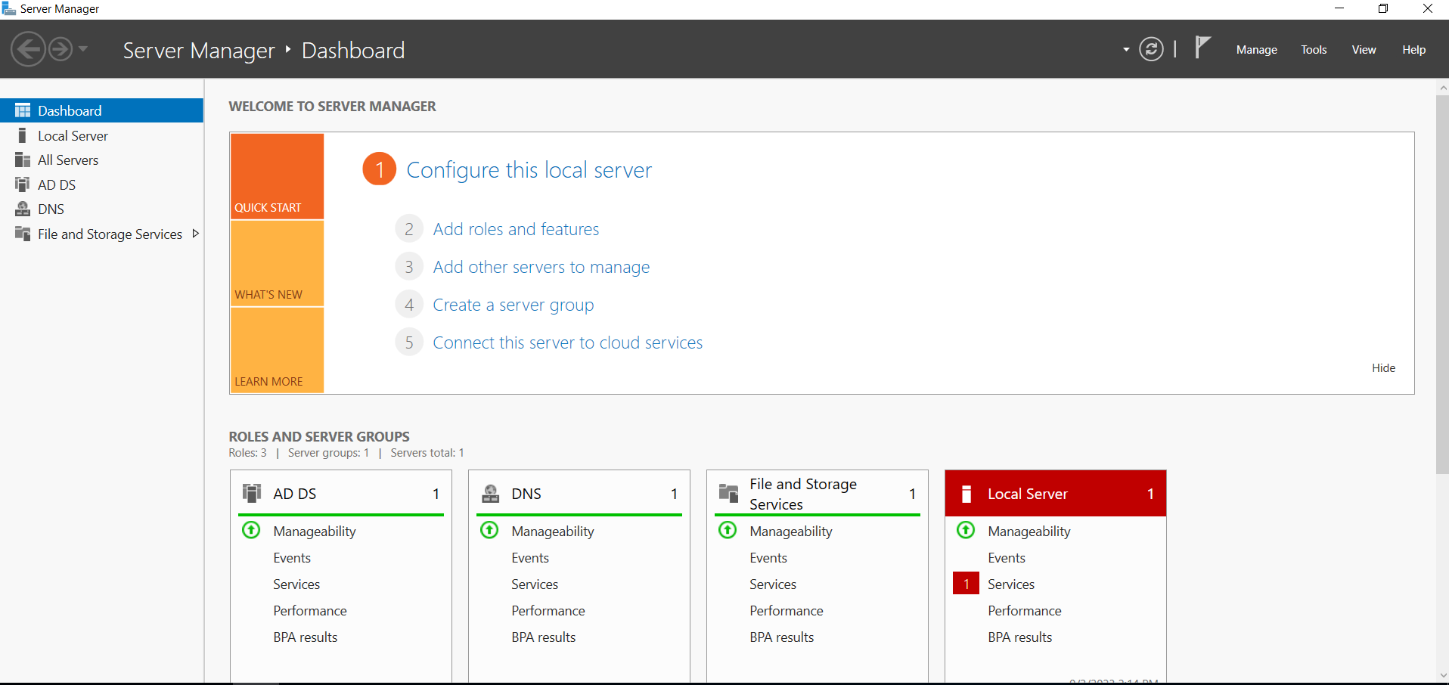Click File and Storage Services sidebar icon
Image resolution: width=1449 pixels, height=685 pixels.
click(x=23, y=234)
